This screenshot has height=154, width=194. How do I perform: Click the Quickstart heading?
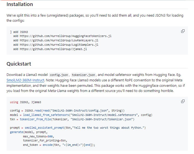coord(19,64)
